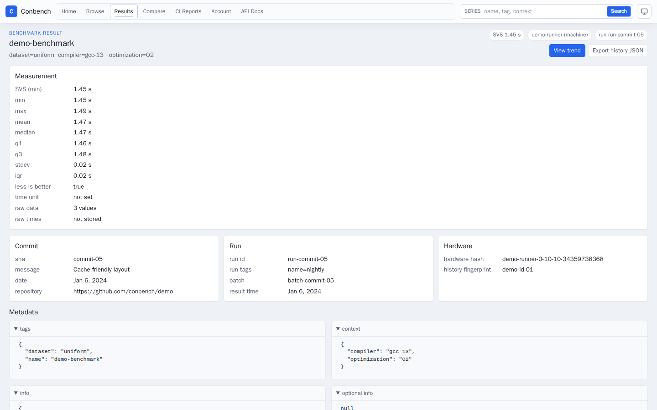Toggle the display theme monitor icon
This screenshot has width=657, height=410.
(x=644, y=11)
